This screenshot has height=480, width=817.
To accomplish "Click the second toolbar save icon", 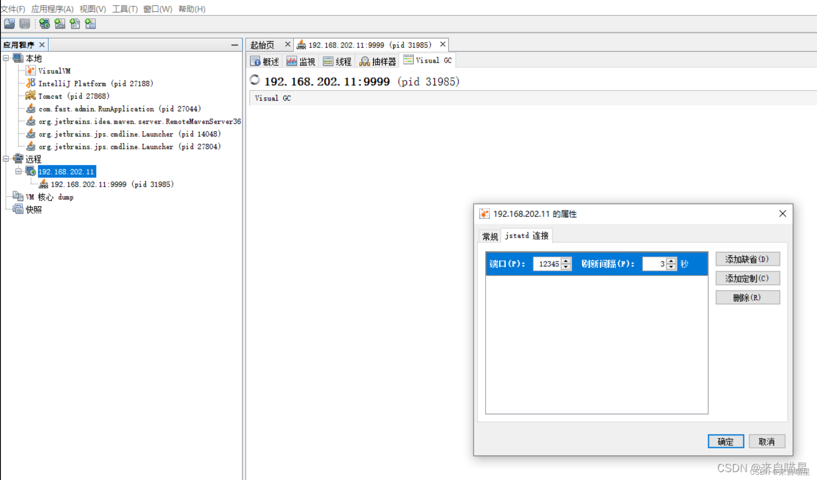I will click(25, 24).
